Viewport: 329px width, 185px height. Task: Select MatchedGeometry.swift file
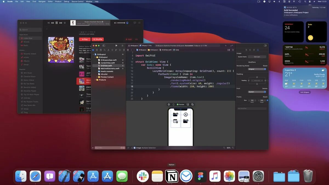click(x=110, y=69)
